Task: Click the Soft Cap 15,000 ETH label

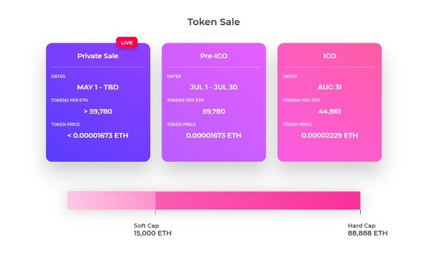Action: pos(152,230)
